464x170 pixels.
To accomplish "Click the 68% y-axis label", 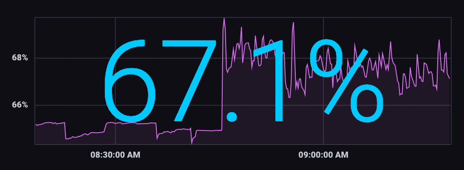I will pyautogui.click(x=19, y=58).
